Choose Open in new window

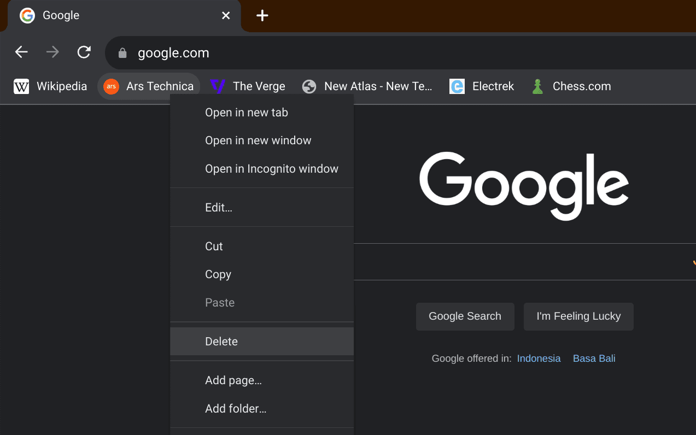(x=262, y=140)
